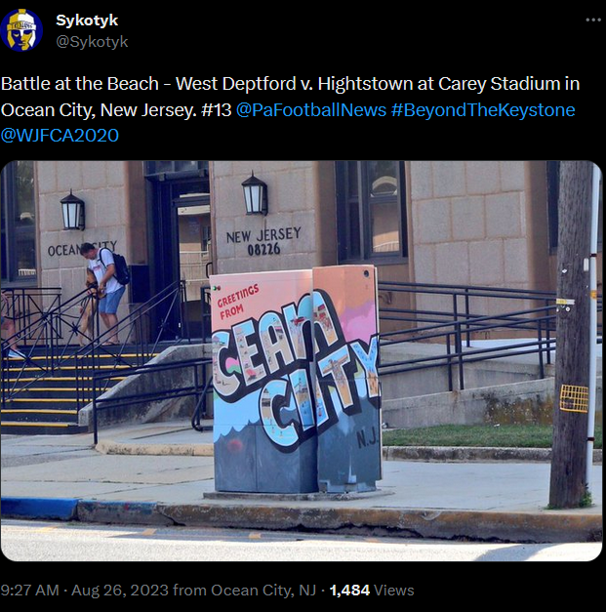
Task: Open the @Sykotyk handle link
Action: [x=92, y=42]
